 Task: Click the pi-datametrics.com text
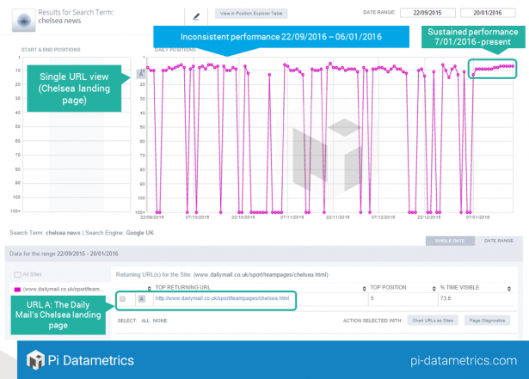(464, 360)
